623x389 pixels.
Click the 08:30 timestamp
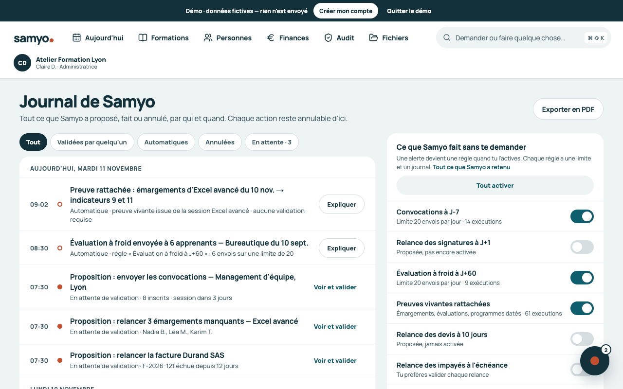pos(39,248)
